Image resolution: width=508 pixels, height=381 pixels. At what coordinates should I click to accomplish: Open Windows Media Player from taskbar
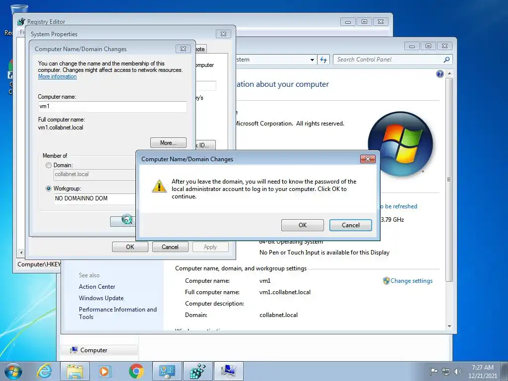pos(105,371)
